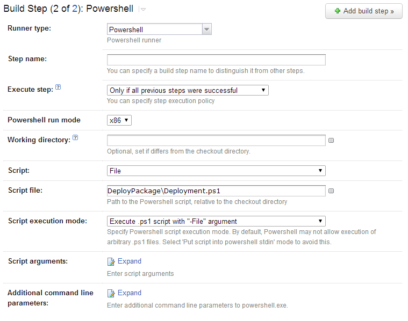Image resolution: width=408 pixels, height=321 pixels.
Task: Click the green plus icon on Add build step
Action: (x=338, y=11)
